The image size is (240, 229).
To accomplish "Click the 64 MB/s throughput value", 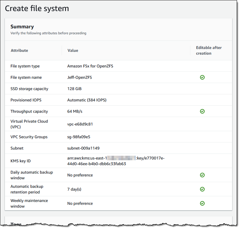I will click(75, 112).
